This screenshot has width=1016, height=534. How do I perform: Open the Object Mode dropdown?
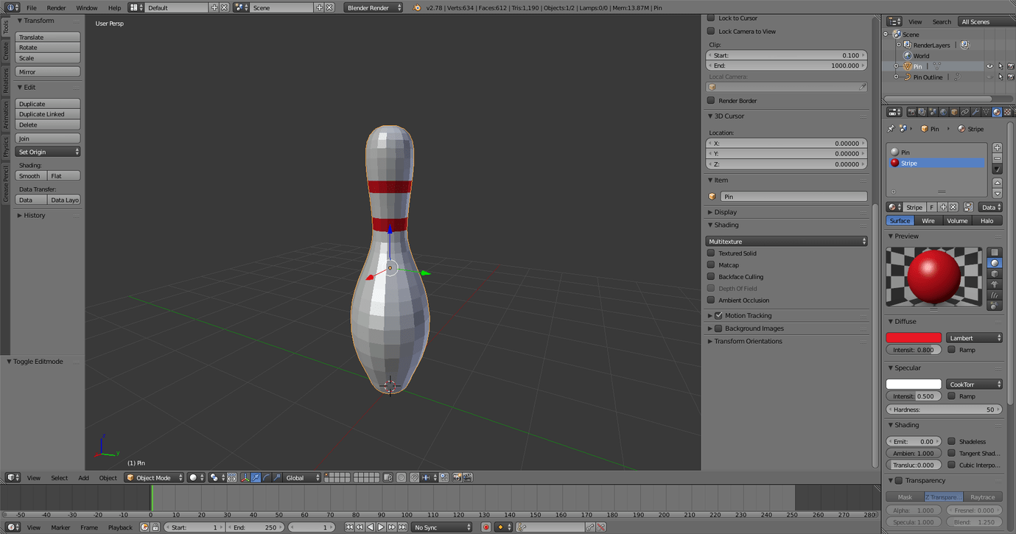153,478
